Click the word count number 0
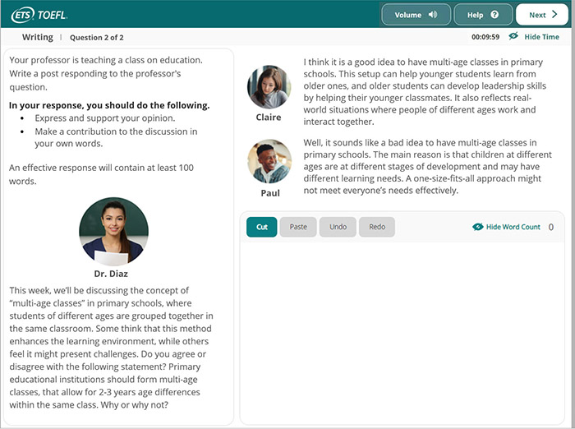The width and height of the screenshot is (575, 429). click(x=550, y=227)
